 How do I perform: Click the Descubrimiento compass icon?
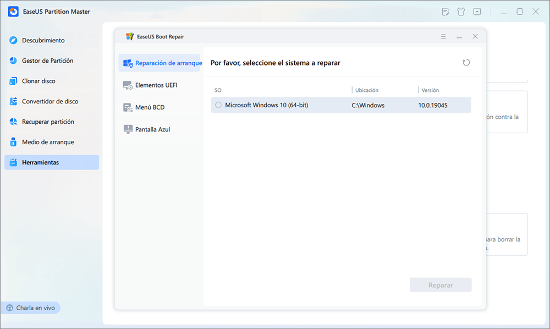13,40
